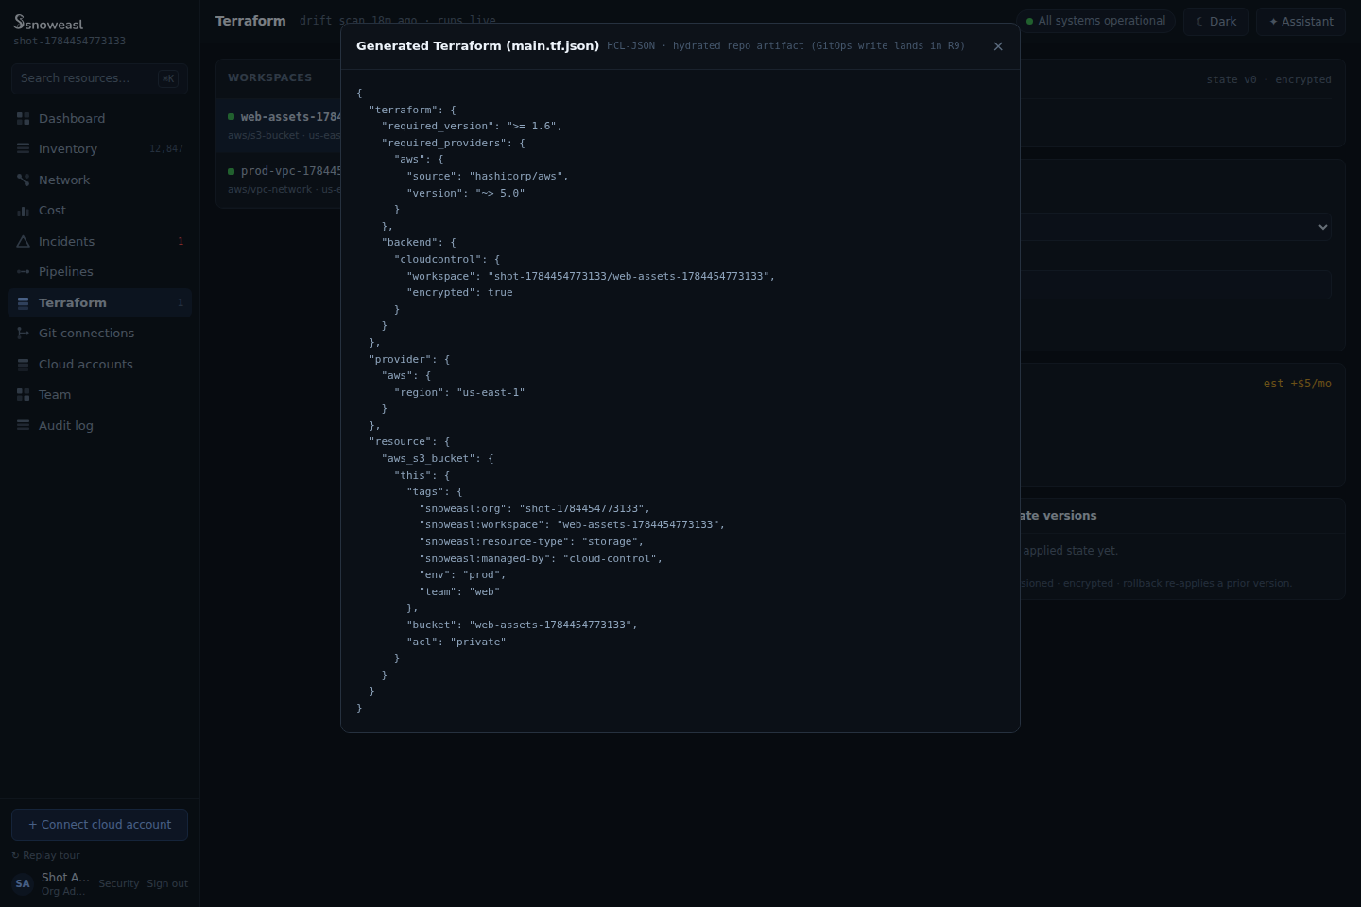Open Cloud accounts page

(x=99, y=365)
